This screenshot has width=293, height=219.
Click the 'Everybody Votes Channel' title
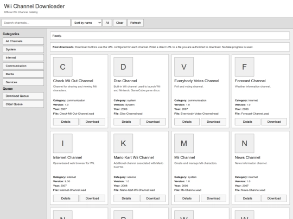pyautogui.click(x=196, y=81)
